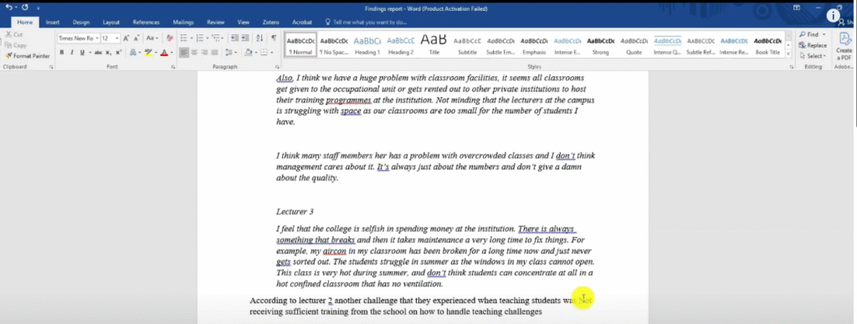Open the Acrobat tab
The image size is (857, 324).
coord(302,23)
